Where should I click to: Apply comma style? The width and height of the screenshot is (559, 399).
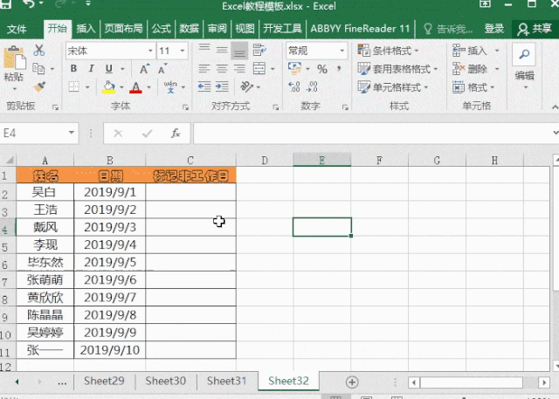coord(339,68)
